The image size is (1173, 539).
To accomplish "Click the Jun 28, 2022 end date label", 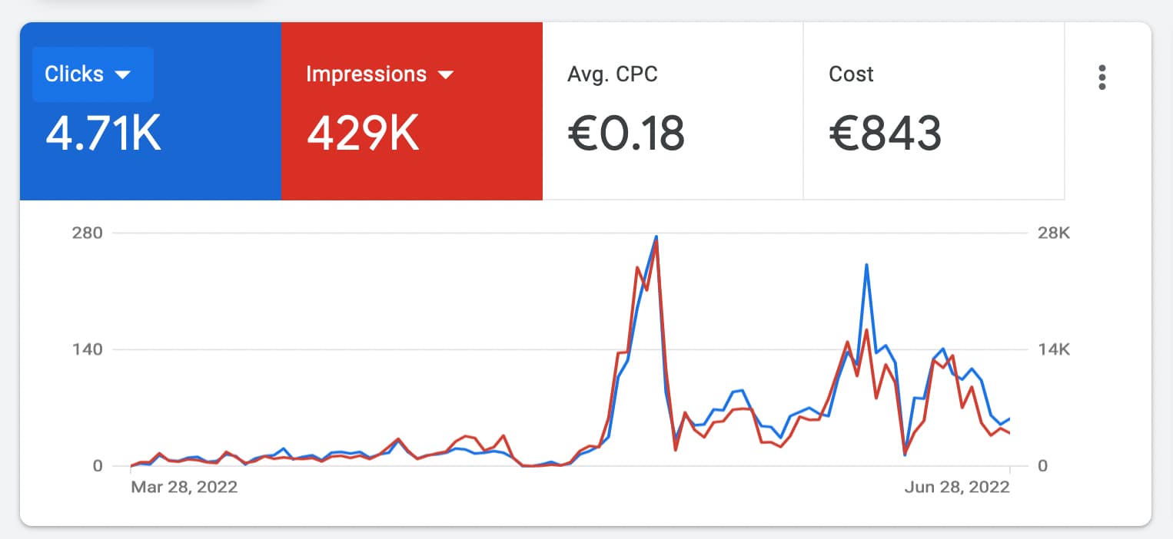I will pyautogui.click(x=956, y=487).
